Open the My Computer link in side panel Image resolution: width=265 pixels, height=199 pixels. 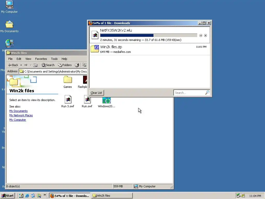coord(18,120)
